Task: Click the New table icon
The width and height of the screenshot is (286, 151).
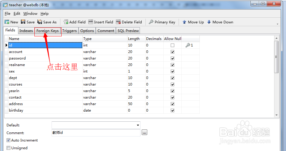Action: (x=7, y=22)
